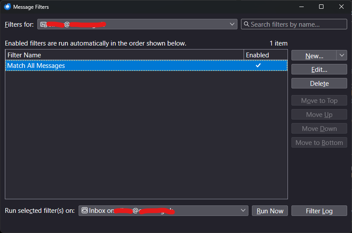352x233 pixels.
Task: Click the Thunderbird icon in title bar
Action: click(x=7, y=7)
